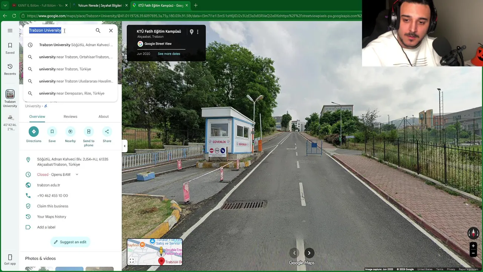Go to previous Street View image arrow

(x=294, y=253)
